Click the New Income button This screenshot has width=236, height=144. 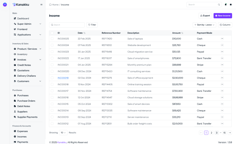pos(223,16)
